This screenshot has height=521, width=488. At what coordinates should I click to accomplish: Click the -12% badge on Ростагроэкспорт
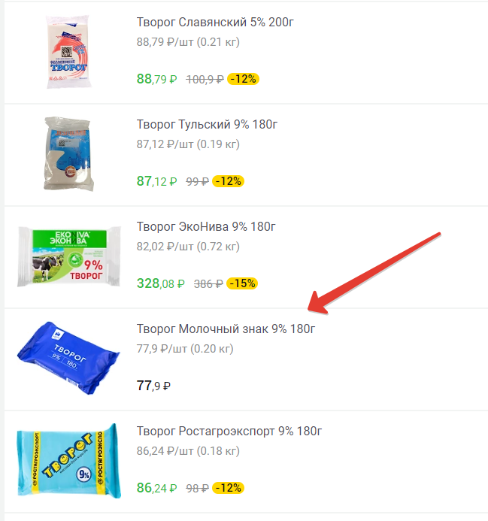click(229, 488)
